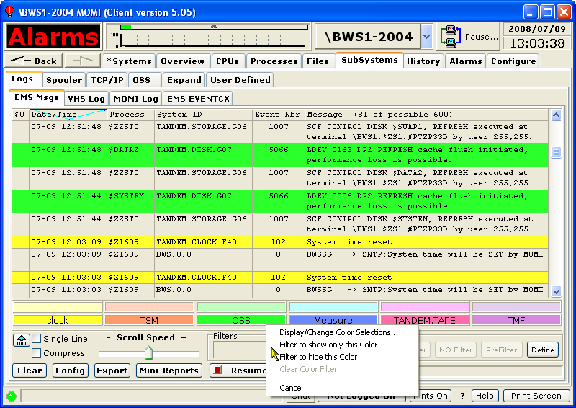Click the Date/Time column sort header
Image resolution: width=576 pixels, height=408 pixels.
(x=68, y=115)
